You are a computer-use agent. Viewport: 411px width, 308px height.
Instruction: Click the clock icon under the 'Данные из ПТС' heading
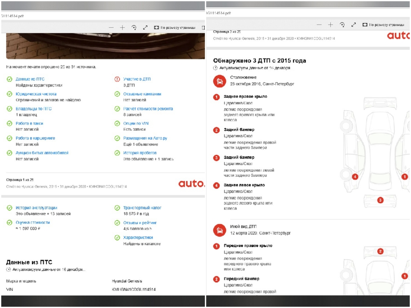[8, 269]
